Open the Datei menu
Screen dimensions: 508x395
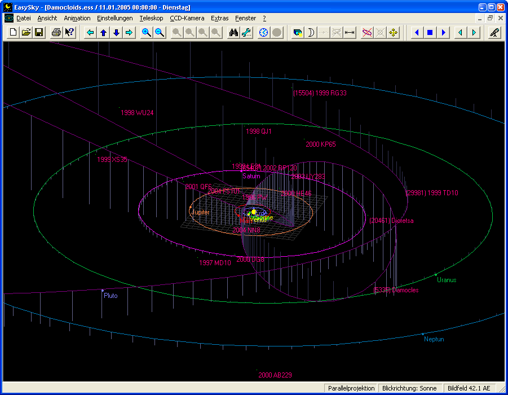(x=23, y=18)
